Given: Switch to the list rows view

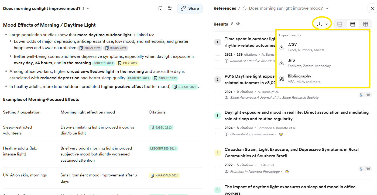Looking at the screenshot, I should click(353, 24).
